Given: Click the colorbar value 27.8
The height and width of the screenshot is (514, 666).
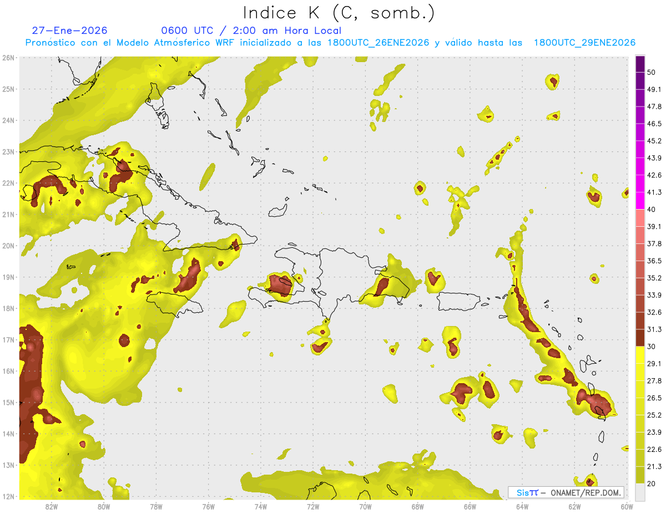Looking at the screenshot, I should coord(654,380).
